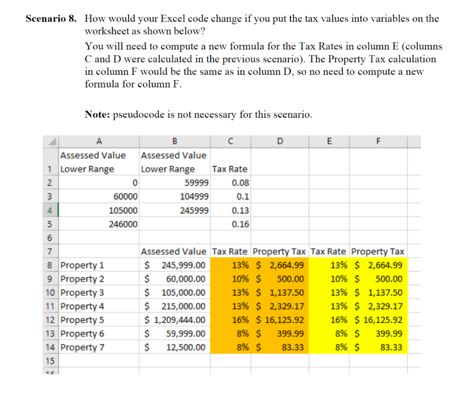Select column header F
Image resolution: width=464 pixels, height=398 pixels.
(378, 141)
